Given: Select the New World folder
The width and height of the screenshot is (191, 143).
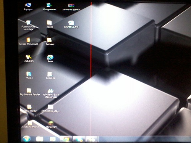Looking at the screenshot, I should (x=30, y=108).
